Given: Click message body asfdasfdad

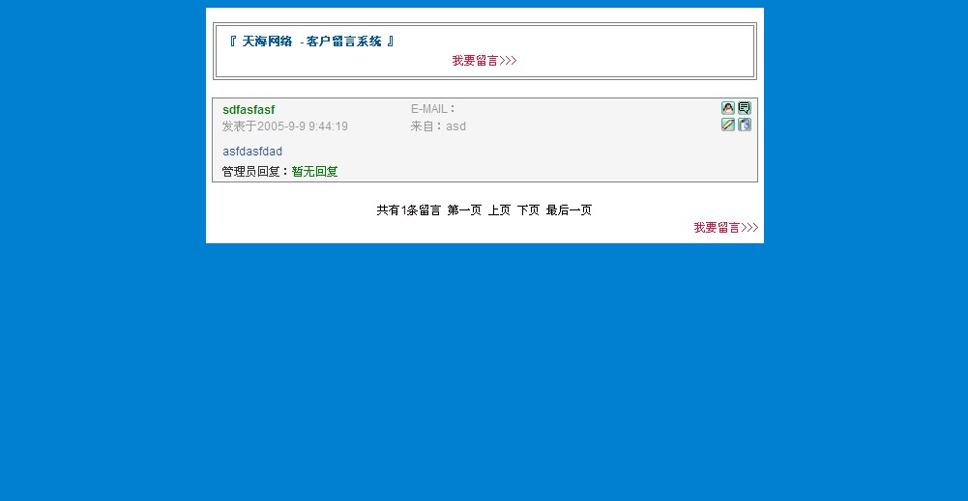Looking at the screenshot, I should (252, 152).
